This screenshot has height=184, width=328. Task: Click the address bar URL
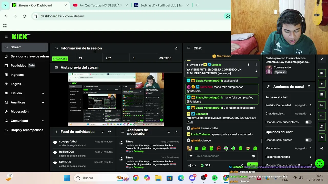[x=62, y=16]
